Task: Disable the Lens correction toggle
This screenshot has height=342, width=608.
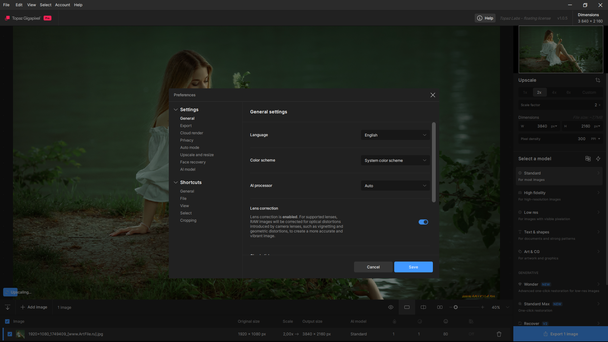Action: click(x=423, y=222)
